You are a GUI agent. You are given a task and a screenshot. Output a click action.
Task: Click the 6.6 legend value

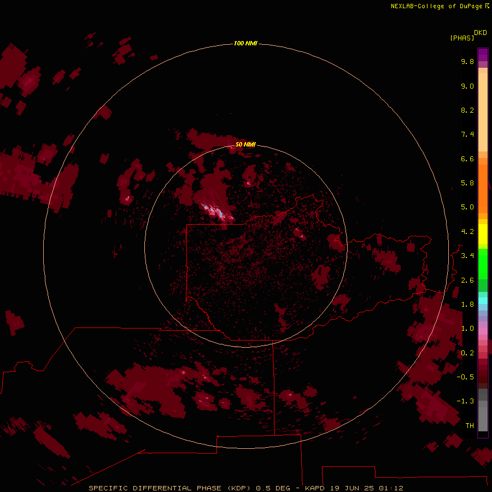(x=467, y=159)
